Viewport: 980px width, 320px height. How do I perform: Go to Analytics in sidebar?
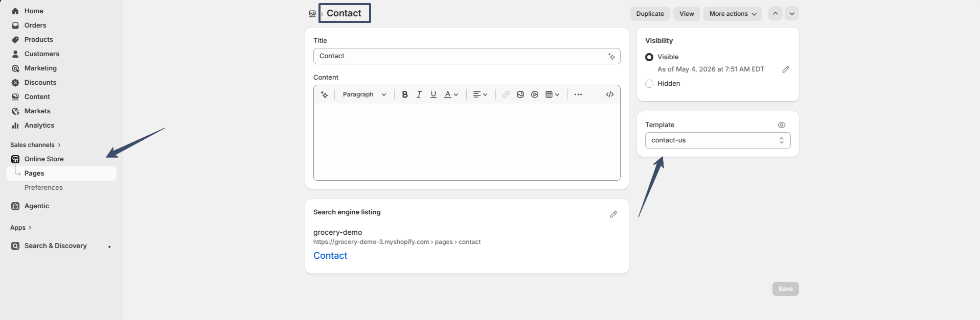coord(39,125)
